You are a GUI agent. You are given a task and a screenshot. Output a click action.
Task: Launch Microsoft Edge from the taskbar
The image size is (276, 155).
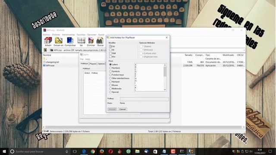pos(84,151)
